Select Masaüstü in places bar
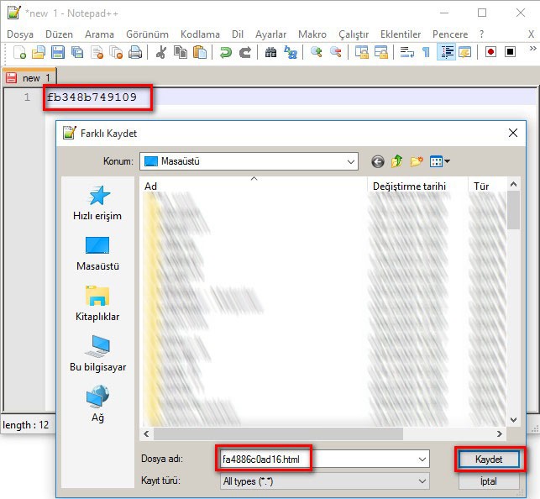The image size is (540, 499). point(97,254)
